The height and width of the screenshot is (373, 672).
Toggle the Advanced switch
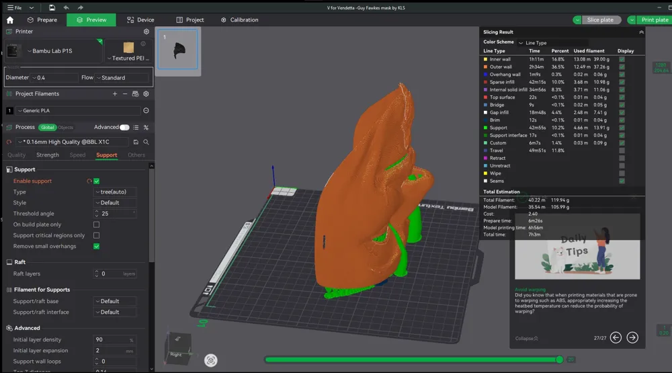pos(124,127)
